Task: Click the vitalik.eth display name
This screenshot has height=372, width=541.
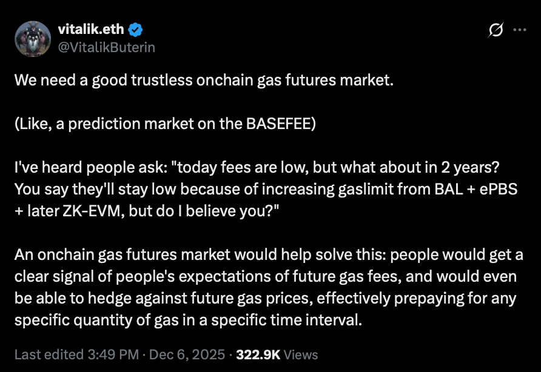Action: tap(92, 30)
